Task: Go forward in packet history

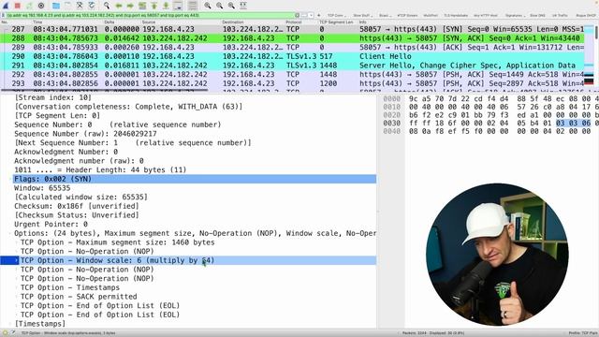Action: (130, 6)
